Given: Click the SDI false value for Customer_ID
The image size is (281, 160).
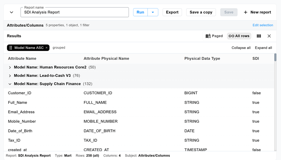Looking at the screenshot, I should pos(256,93).
